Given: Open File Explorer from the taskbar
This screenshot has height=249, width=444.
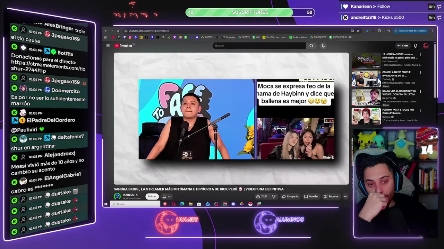Looking at the screenshot, I should [x=190, y=204].
